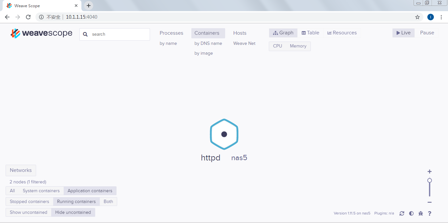Zoom in with the plus icon
448x223 pixels.
point(430,172)
